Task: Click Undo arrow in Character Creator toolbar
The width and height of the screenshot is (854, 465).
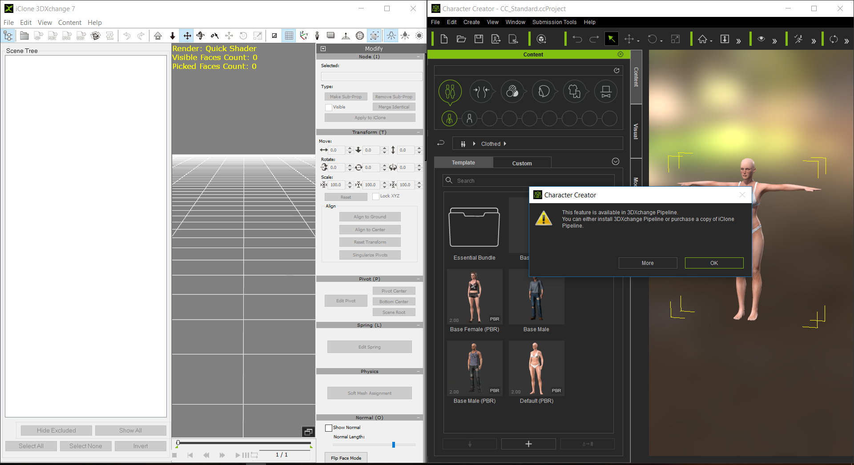Action: [x=577, y=39]
